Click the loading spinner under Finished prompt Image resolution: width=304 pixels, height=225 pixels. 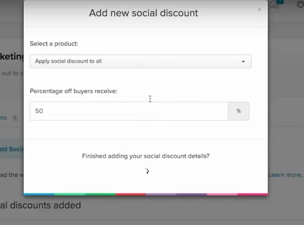147,171
